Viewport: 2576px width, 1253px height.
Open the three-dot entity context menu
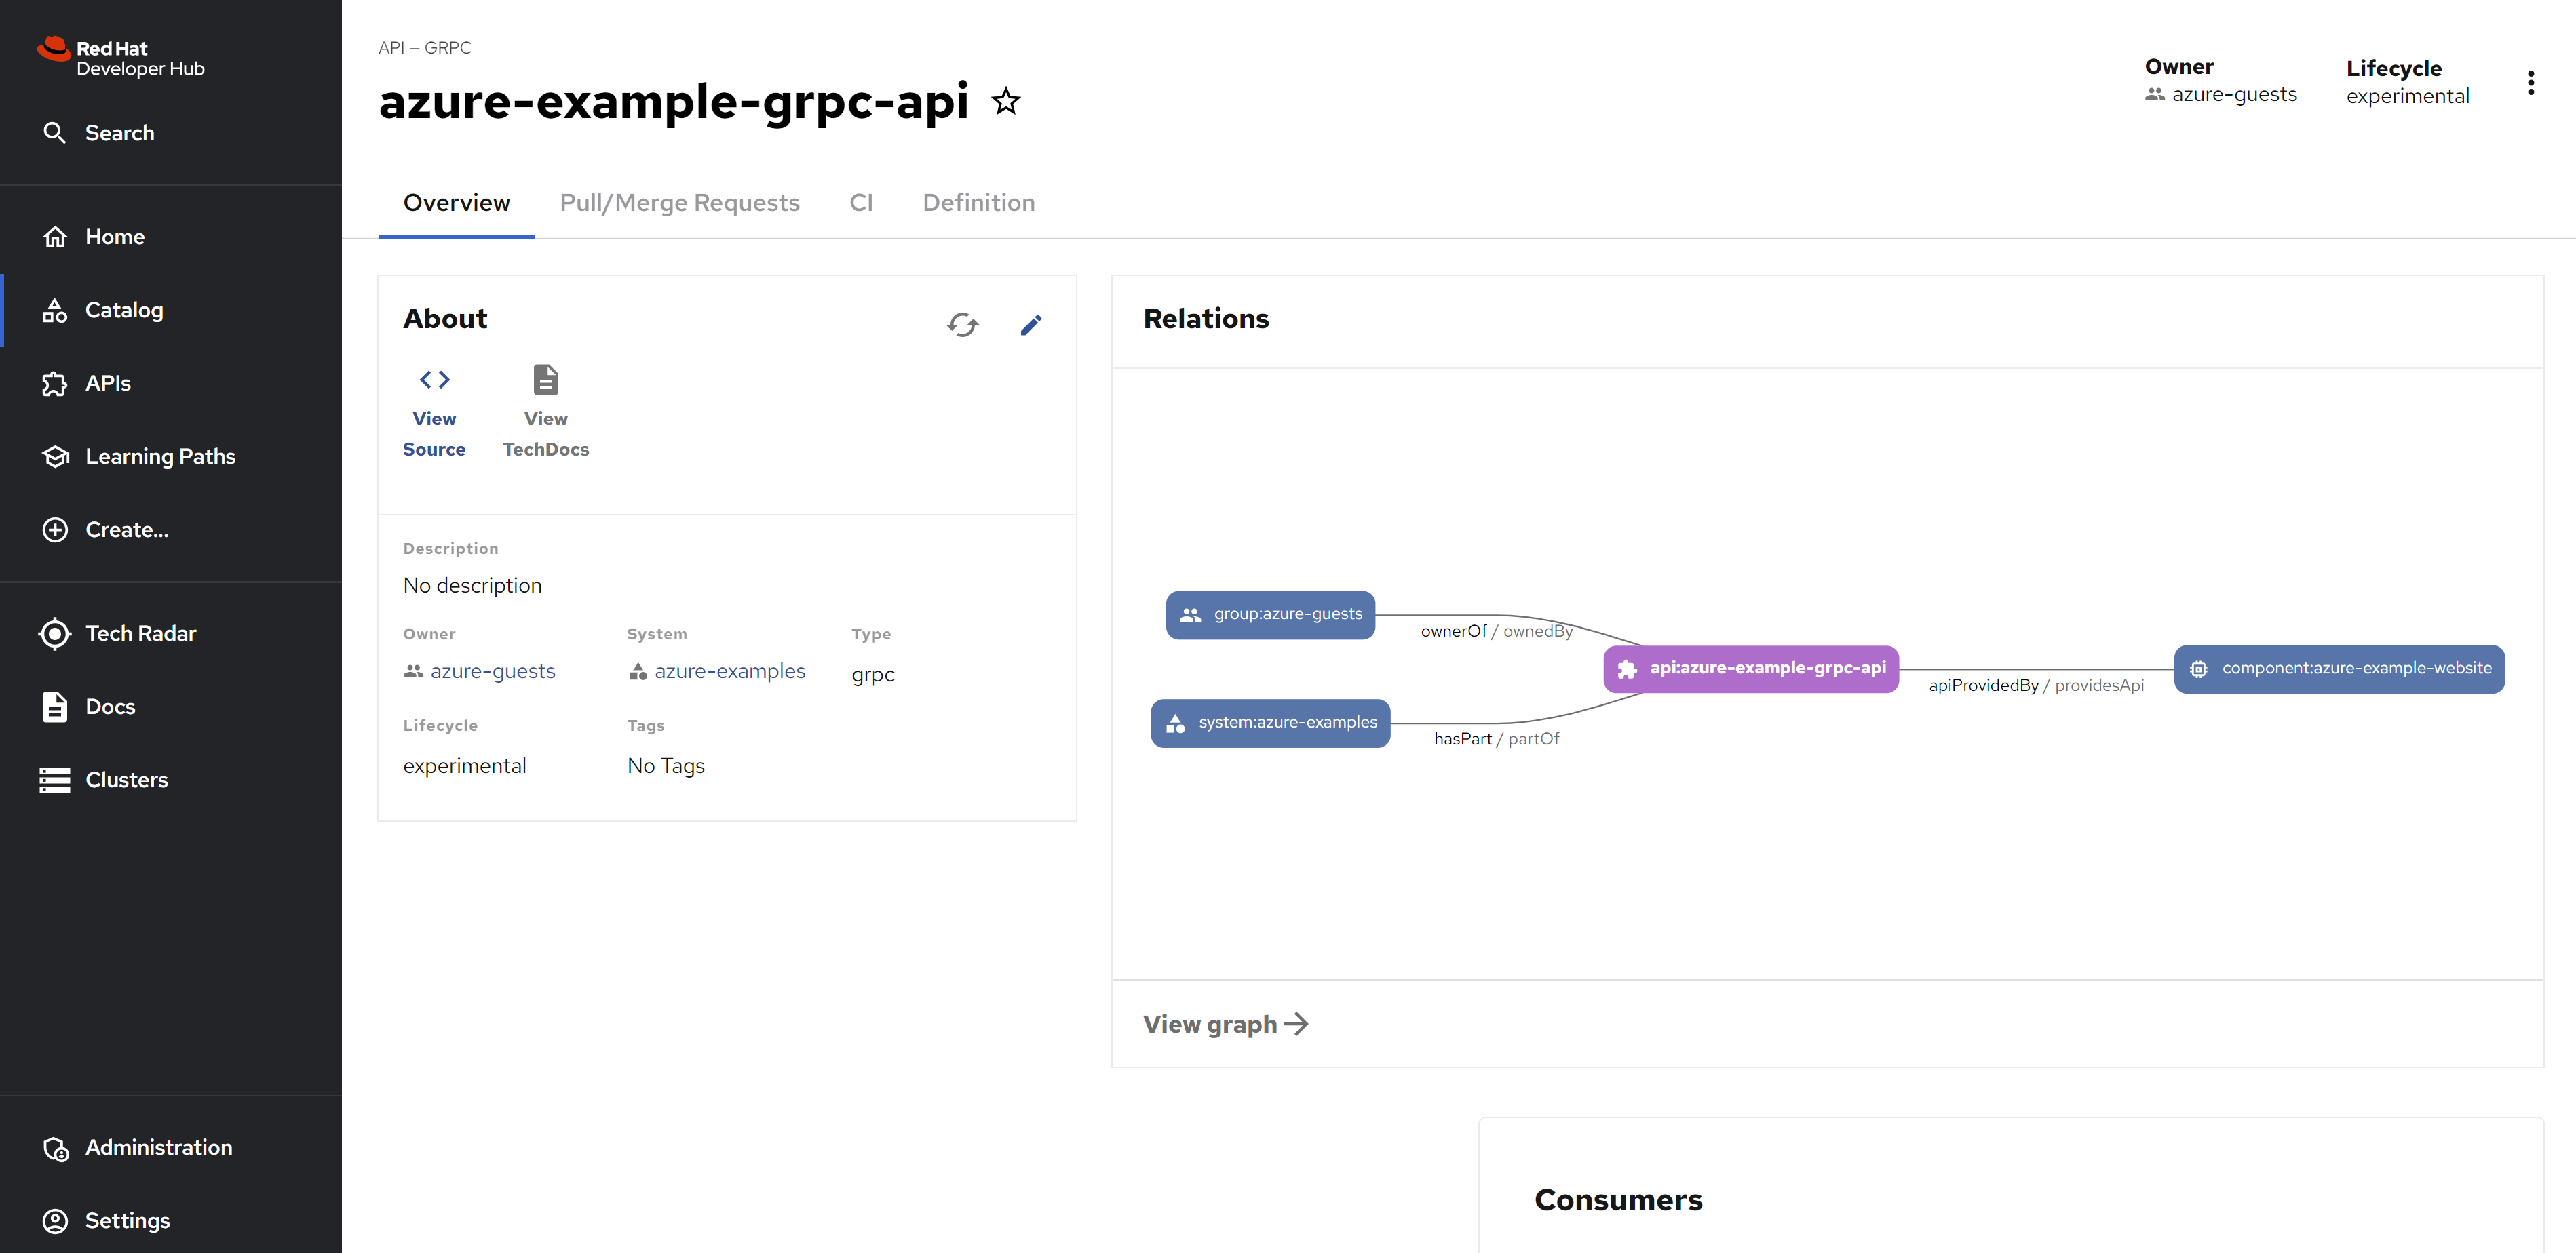tap(2530, 83)
